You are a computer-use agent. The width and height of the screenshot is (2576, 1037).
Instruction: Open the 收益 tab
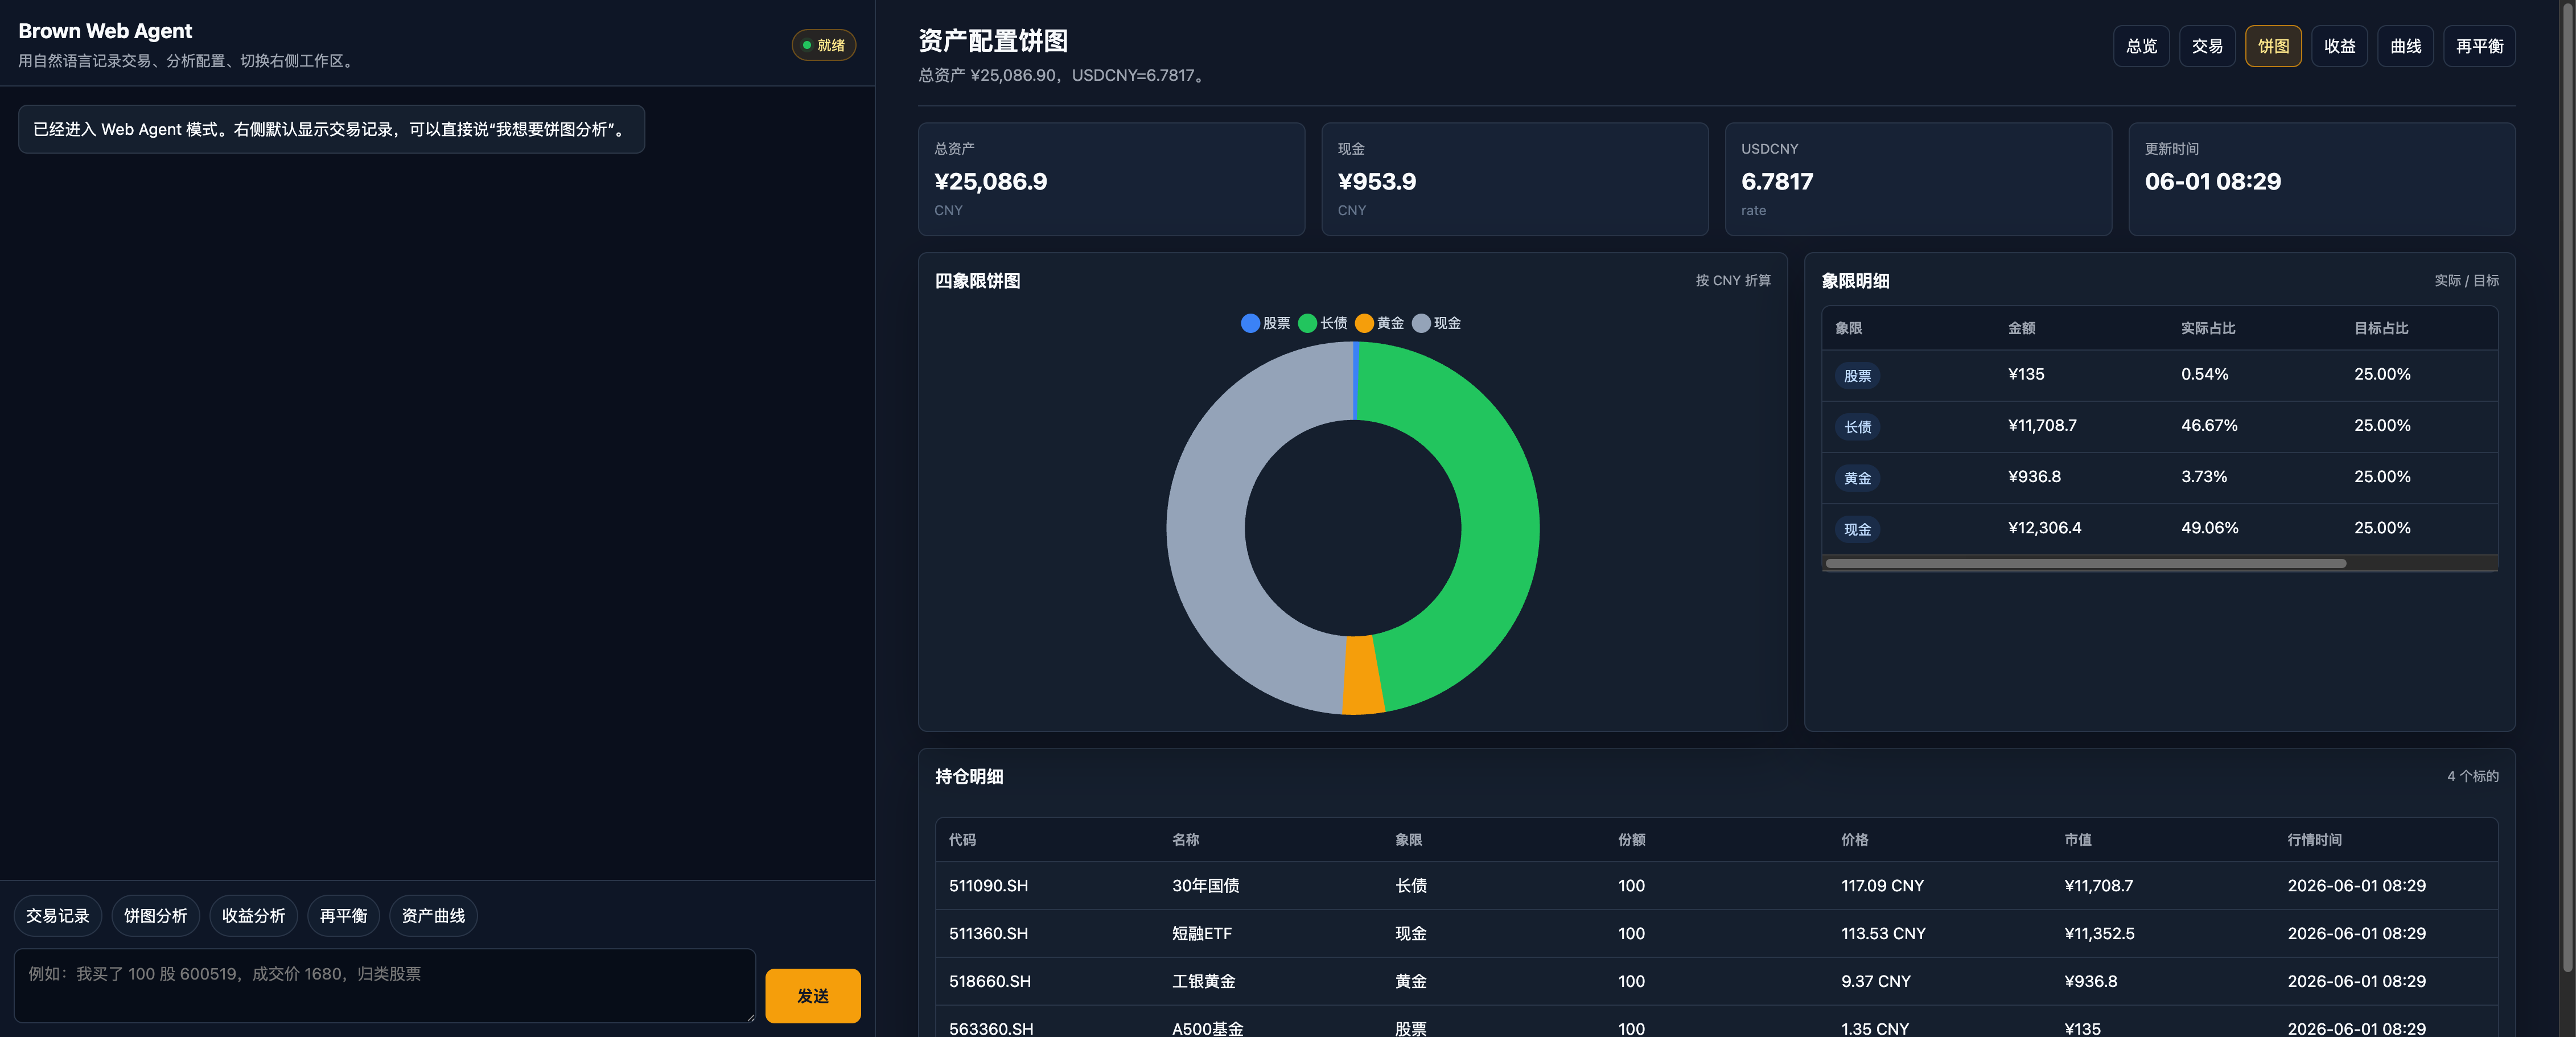[x=2339, y=46]
